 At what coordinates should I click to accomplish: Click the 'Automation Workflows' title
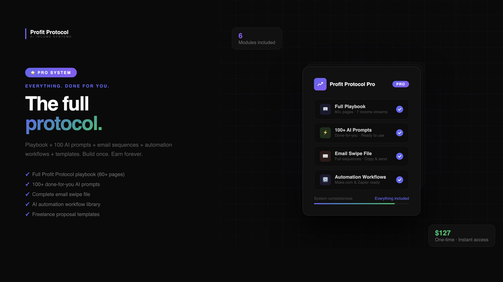tap(360, 177)
